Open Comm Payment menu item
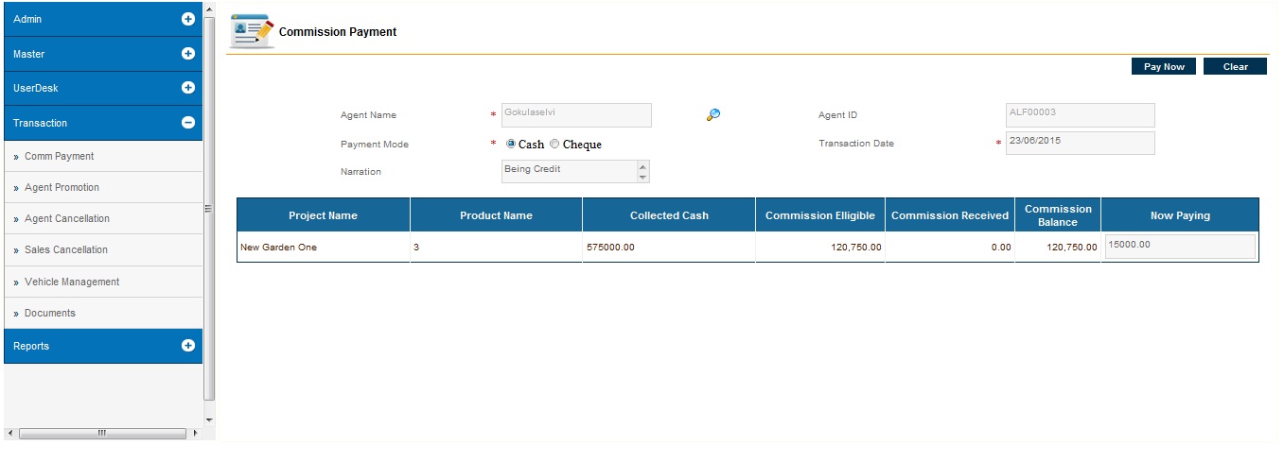 [59, 157]
